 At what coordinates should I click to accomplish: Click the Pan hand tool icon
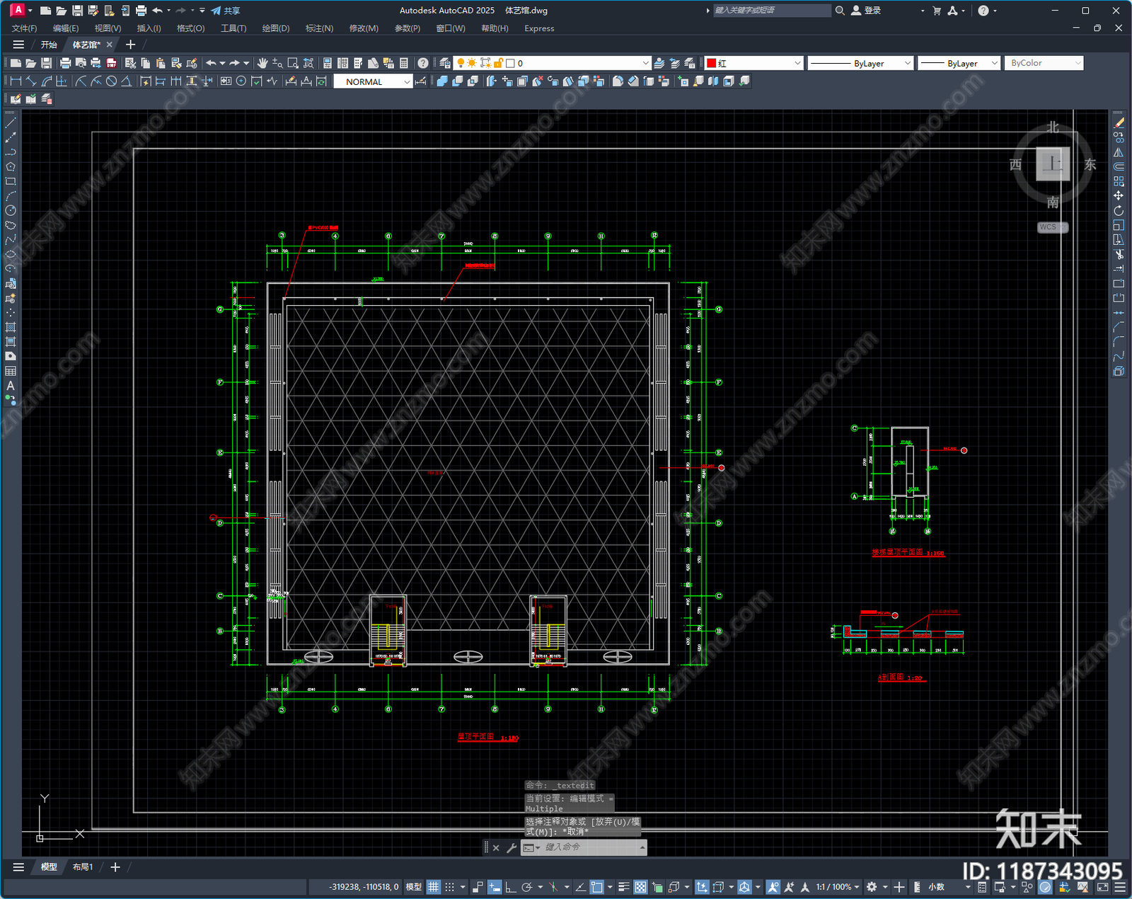[262, 63]
